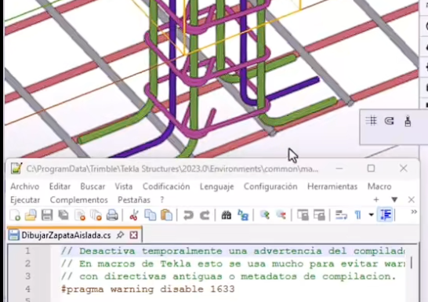Viewport: 428px width, 302px height.
Task: Open Find with the binoculars icon
Action: (x=227, y=215)
